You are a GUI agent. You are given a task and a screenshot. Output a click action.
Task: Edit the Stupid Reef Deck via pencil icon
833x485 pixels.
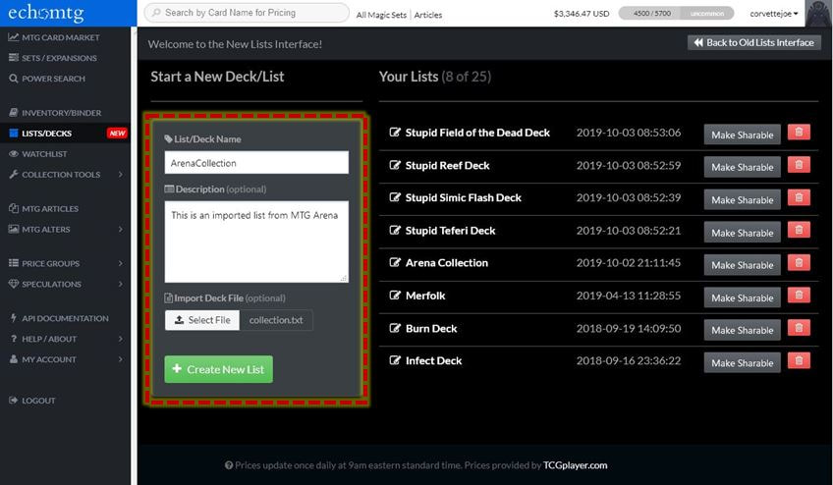click(395, 165)
